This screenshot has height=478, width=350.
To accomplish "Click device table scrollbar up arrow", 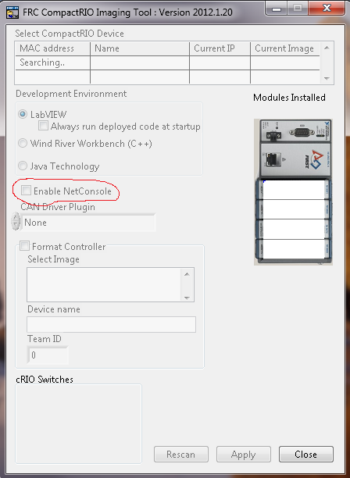I will [327, 48].
